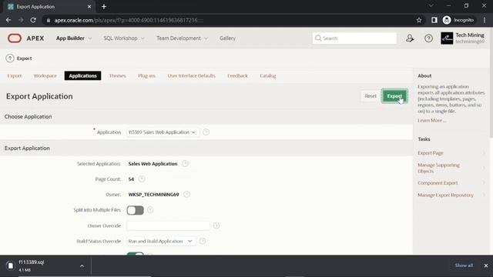Screen dimensions: 493x277
Task: Open f113389.sql download options chevron
Action: (x=82, y=266)
